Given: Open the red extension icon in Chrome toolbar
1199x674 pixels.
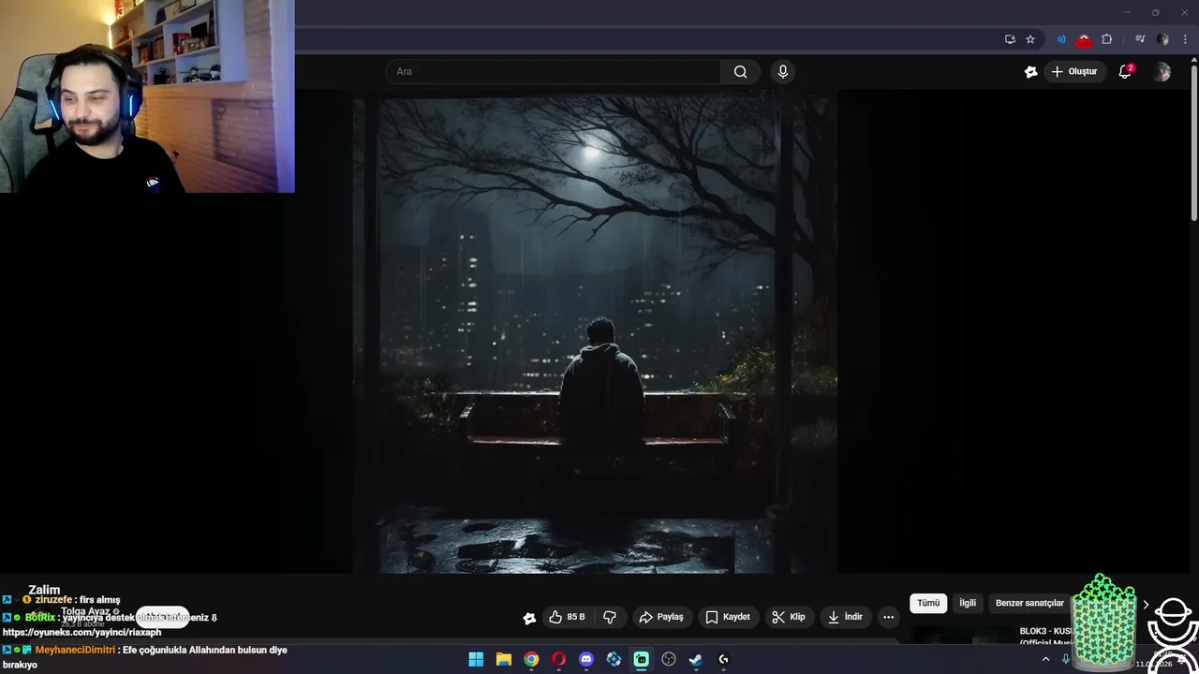Looking at the screenshot, I should click(x=1084, y=40).
